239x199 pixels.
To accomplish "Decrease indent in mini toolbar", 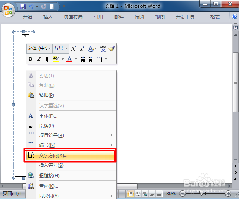I will coord(83,59).
